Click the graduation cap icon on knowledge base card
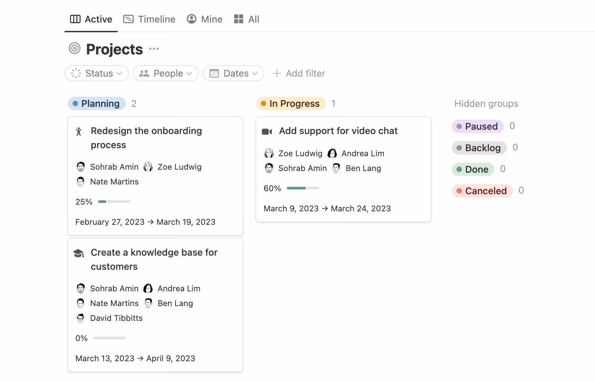 79,253
